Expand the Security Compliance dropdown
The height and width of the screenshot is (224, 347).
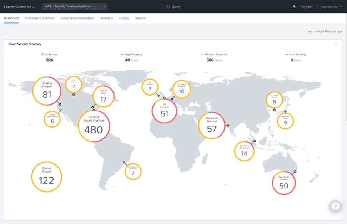19,7
